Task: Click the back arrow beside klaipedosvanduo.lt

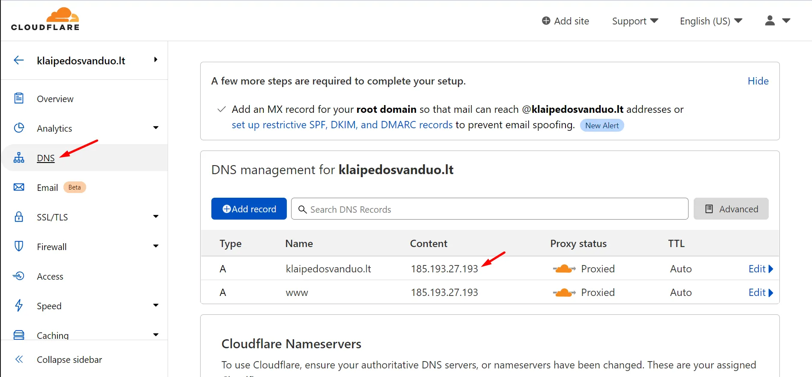Action: (18, 60)
